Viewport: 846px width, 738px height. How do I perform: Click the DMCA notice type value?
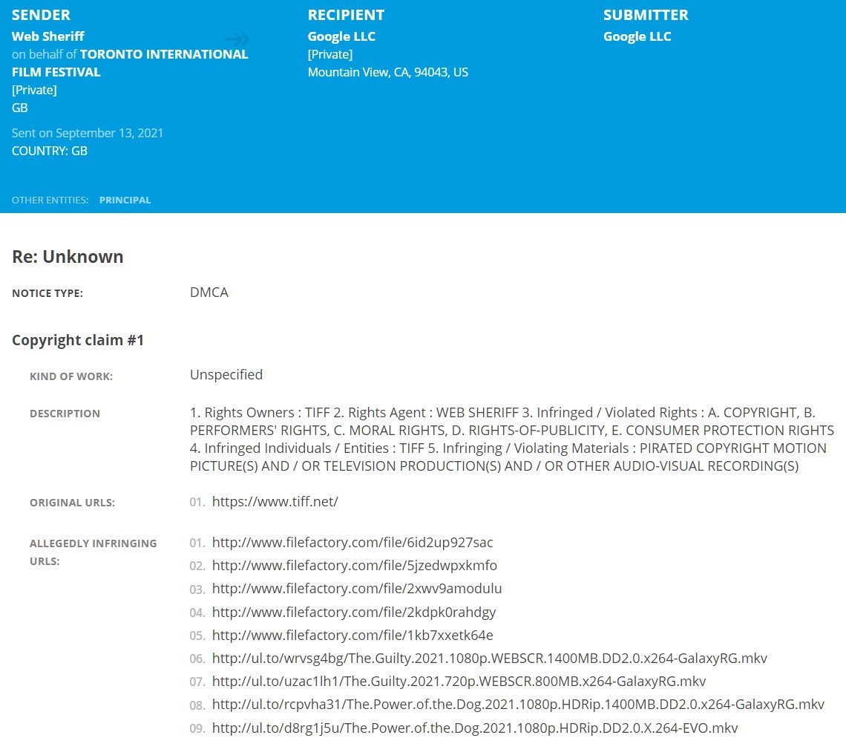point(209,292)
